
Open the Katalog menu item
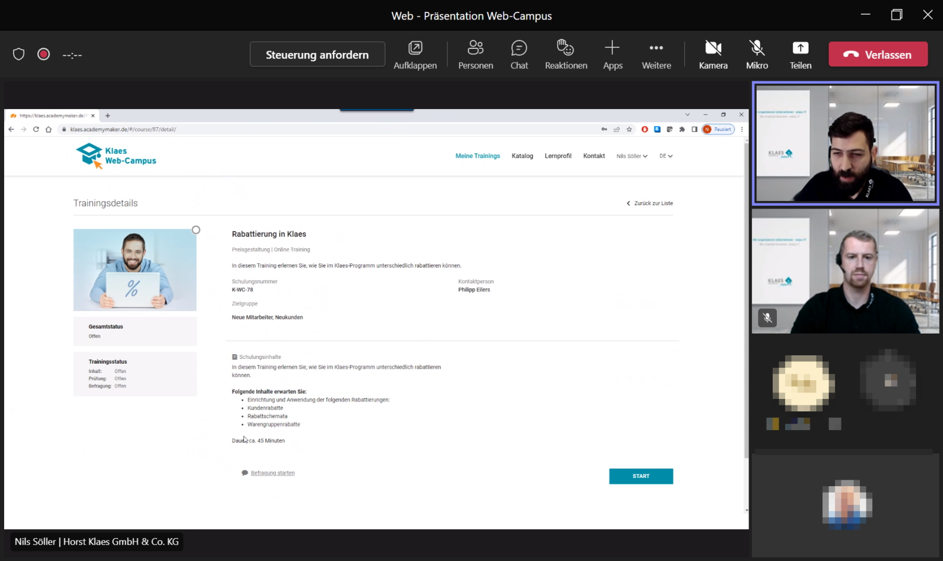pyautogui.click(x=522, y=156)
